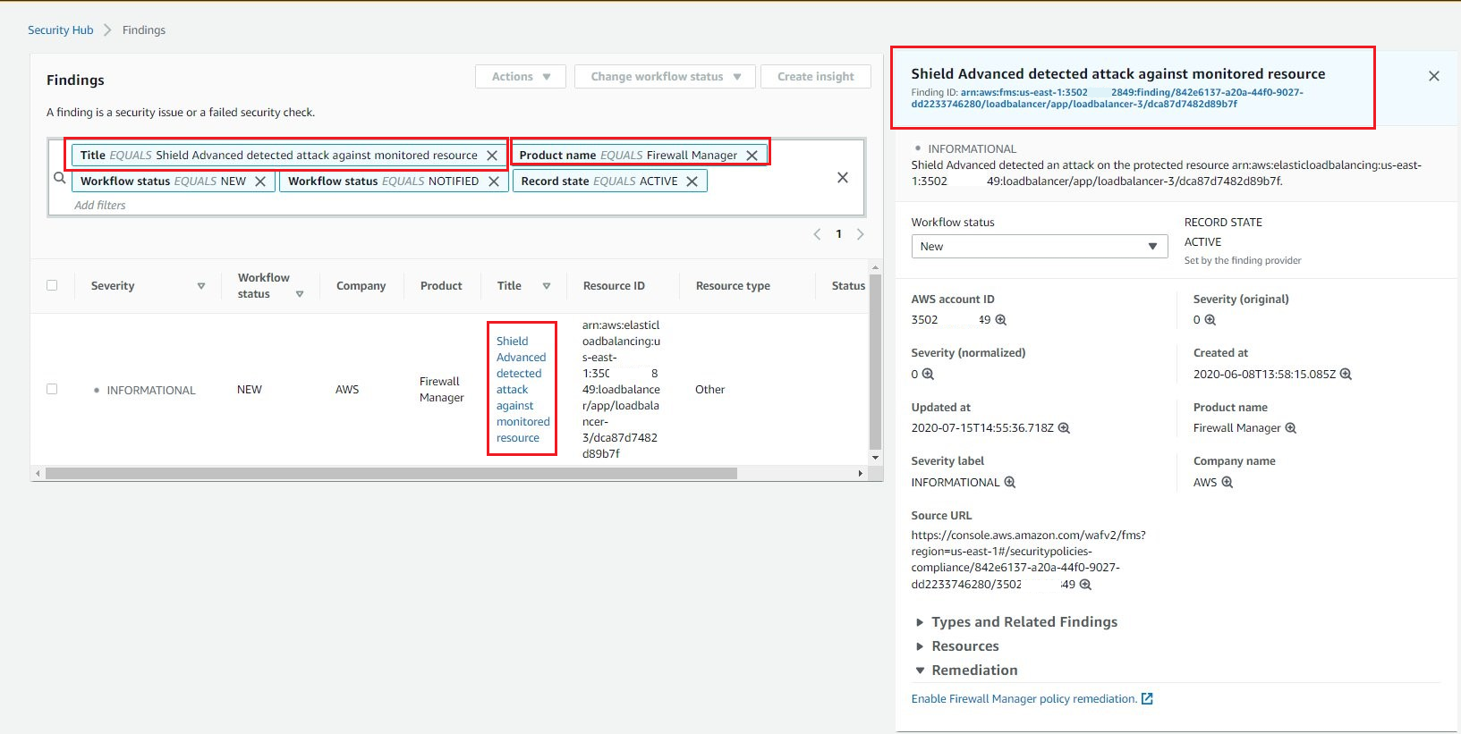Select all findings checkbox in header
Viewport: 1461px width, 734px height.
(52, 285)
